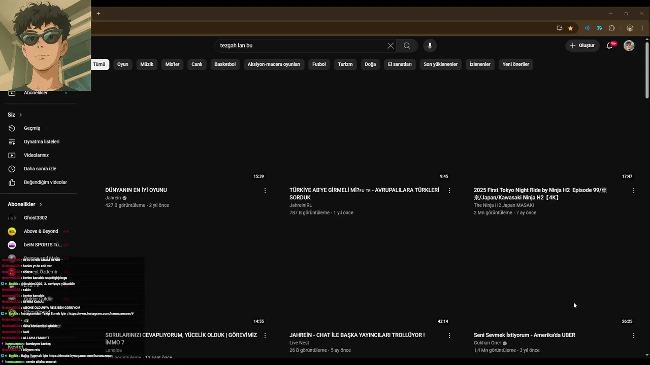Screen dimensions: 650x365
Task: Select the Oyun filter chip
Action: (x=123, y=64)
